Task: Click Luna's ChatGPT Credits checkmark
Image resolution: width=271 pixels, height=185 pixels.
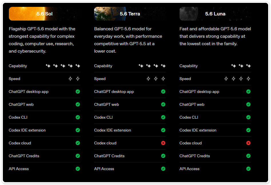Action: (248, 156)
